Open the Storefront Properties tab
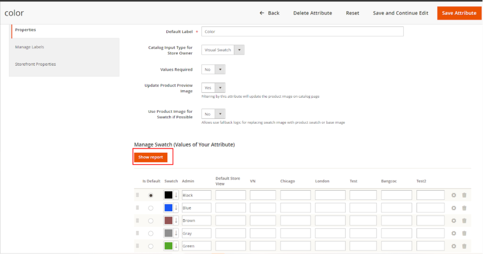483x254 pixels. pos(35,64)
